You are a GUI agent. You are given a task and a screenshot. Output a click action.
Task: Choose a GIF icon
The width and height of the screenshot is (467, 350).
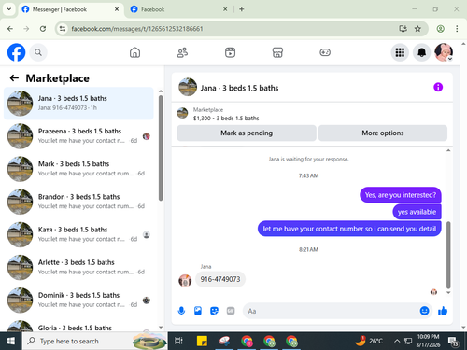231,311
